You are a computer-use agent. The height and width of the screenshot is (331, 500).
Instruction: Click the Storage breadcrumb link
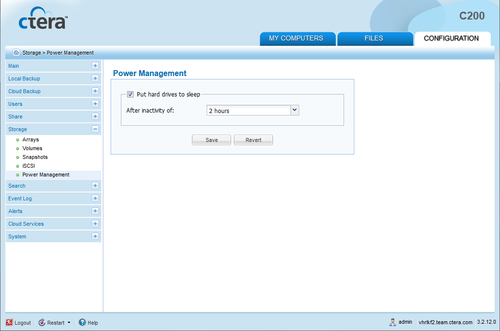coord(32,53)
